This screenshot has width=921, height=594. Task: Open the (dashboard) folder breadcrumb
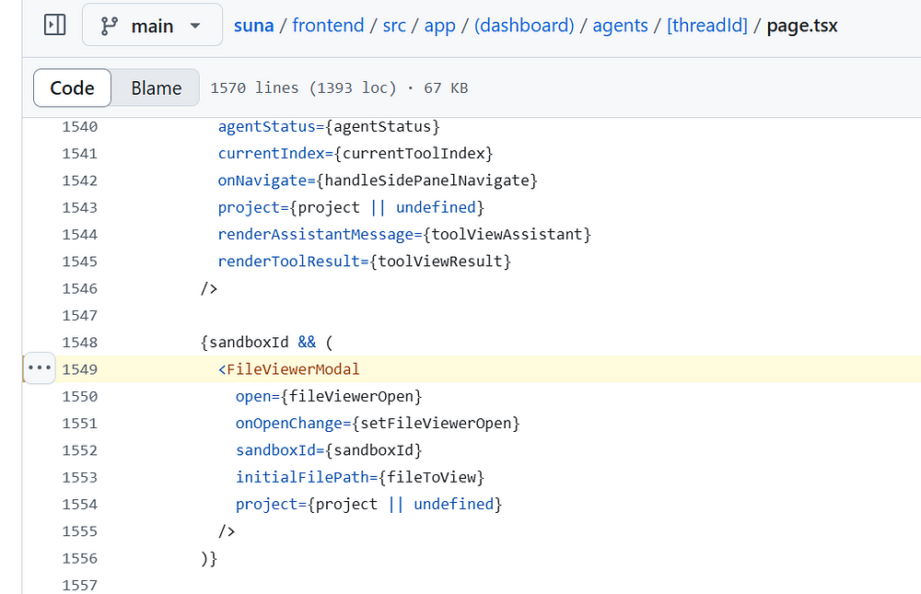(524, 26)
